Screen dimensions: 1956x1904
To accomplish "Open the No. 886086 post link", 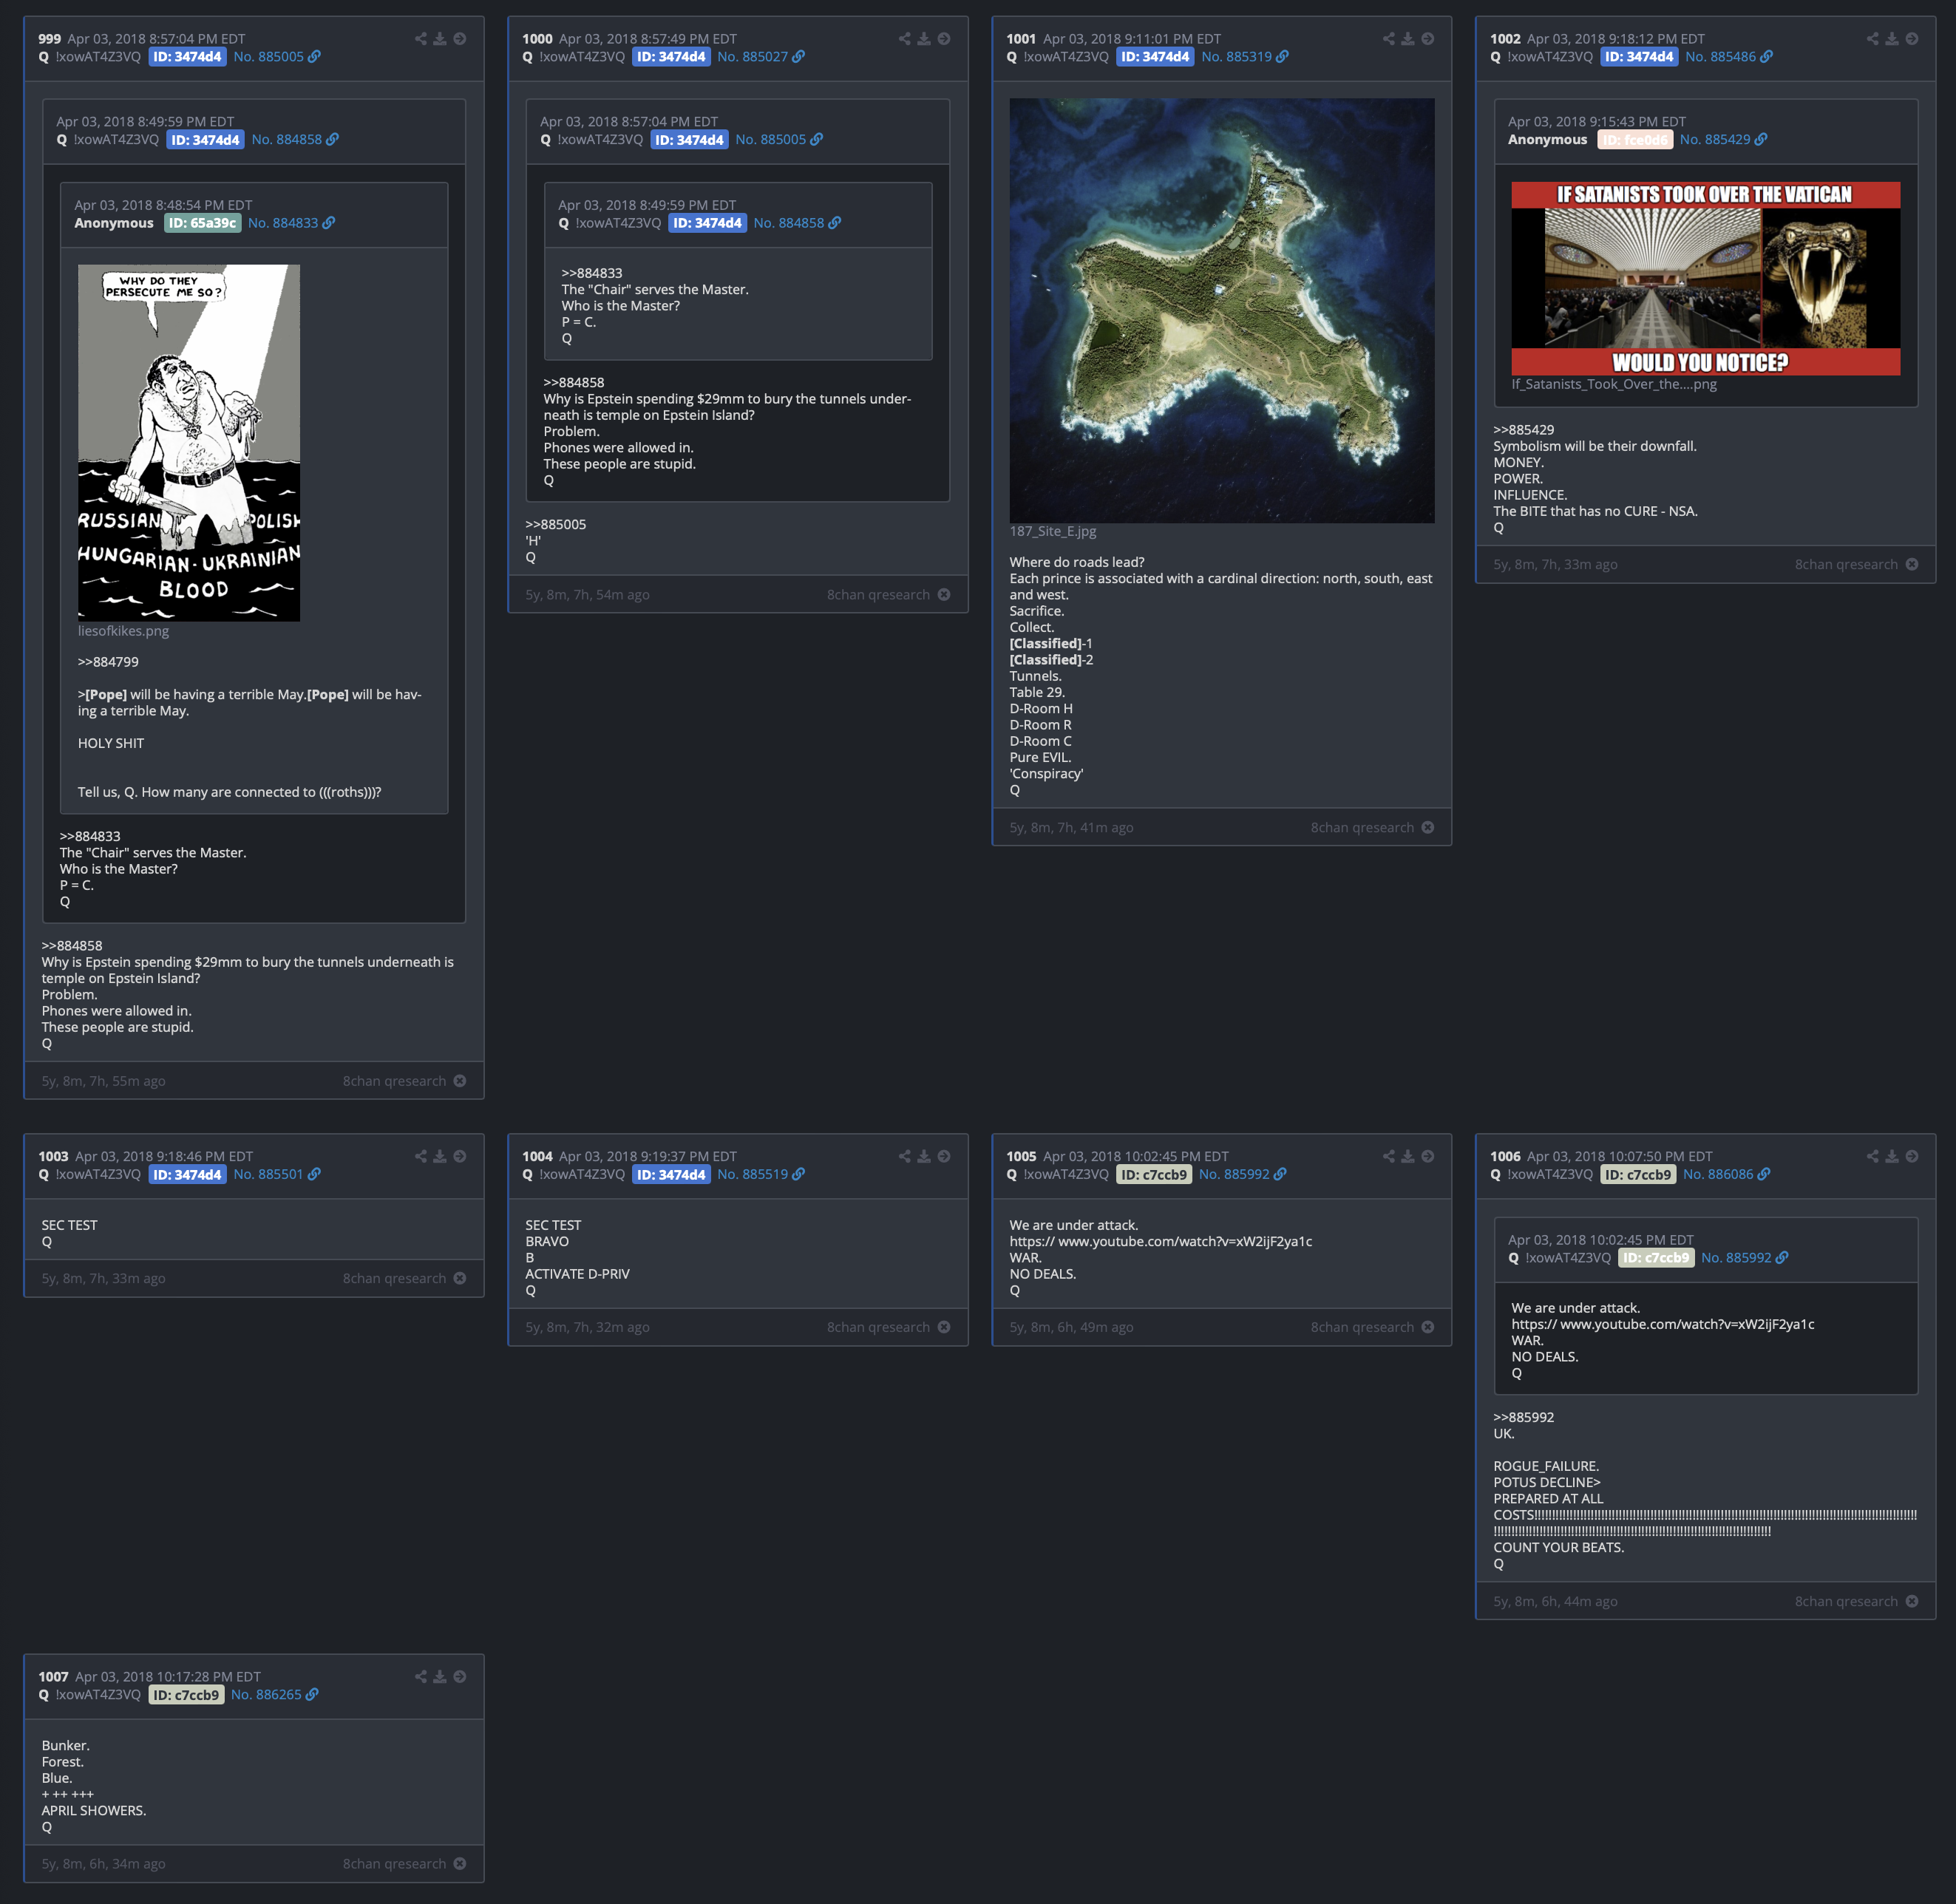I will (1718, 1174).
